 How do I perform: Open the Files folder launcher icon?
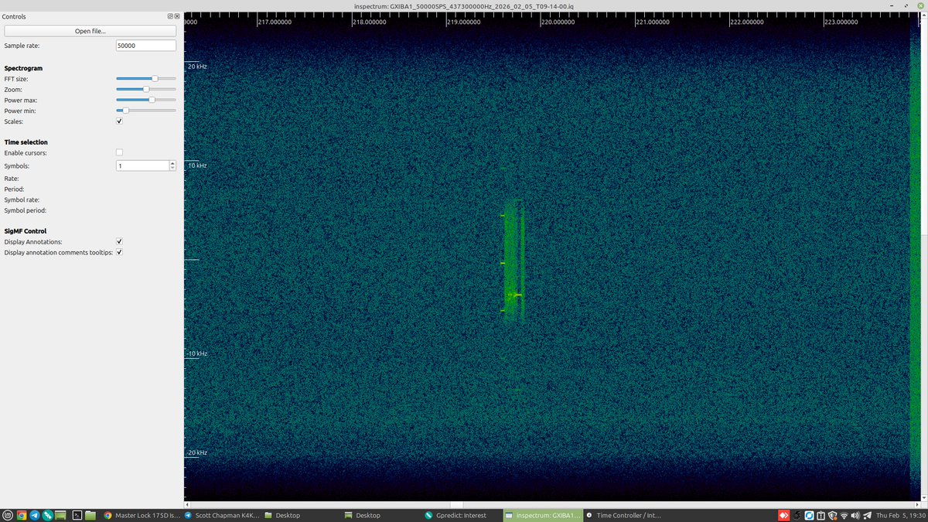tap(90, 515)
